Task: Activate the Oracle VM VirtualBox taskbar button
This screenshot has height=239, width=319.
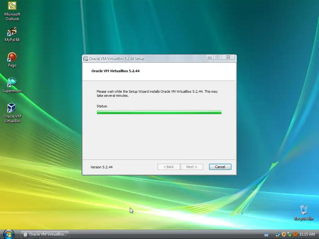Action: (x=45, y=234)
